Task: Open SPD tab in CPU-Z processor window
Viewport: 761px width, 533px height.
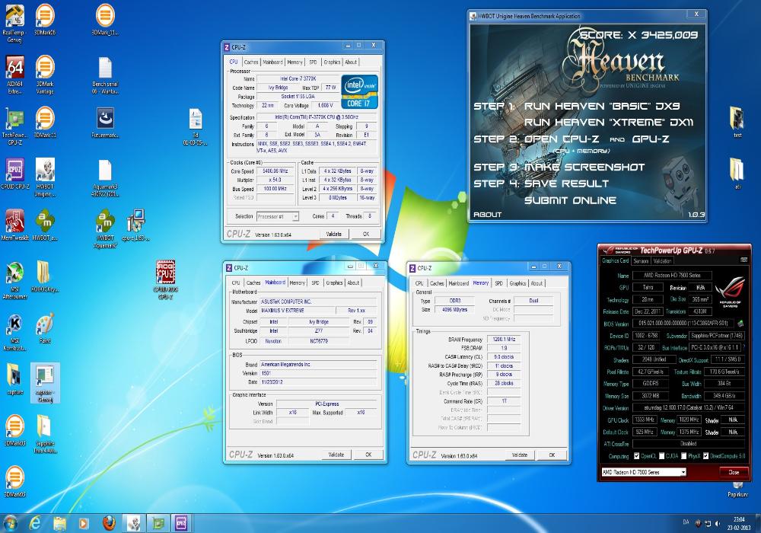Action: pos(313,62)
